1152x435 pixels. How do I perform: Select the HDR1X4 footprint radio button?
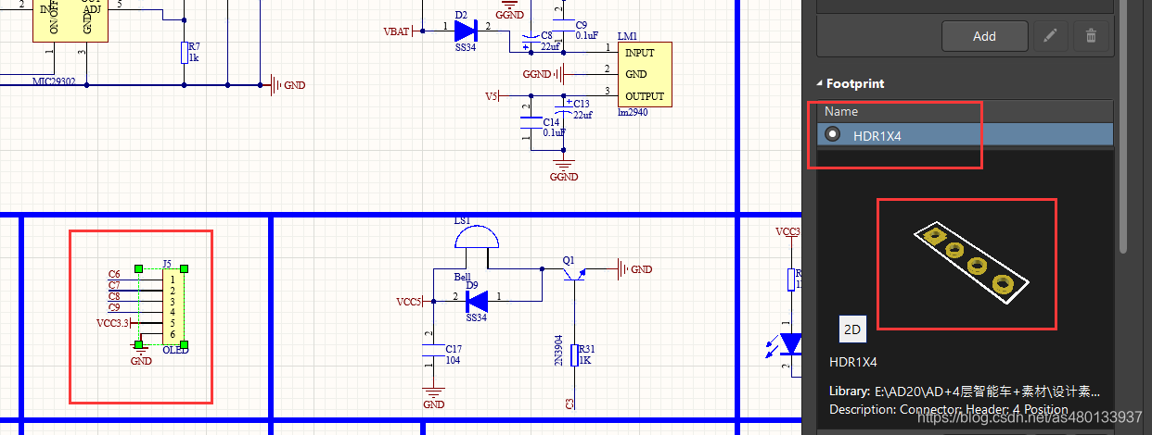click(x=834, y=135)
